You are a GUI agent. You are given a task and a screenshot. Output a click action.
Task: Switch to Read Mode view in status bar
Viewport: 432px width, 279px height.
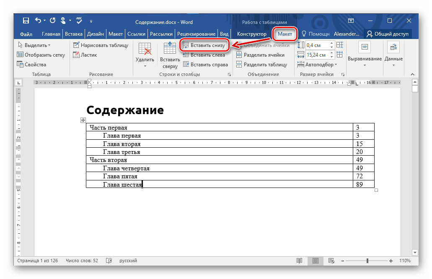point(299,261)
